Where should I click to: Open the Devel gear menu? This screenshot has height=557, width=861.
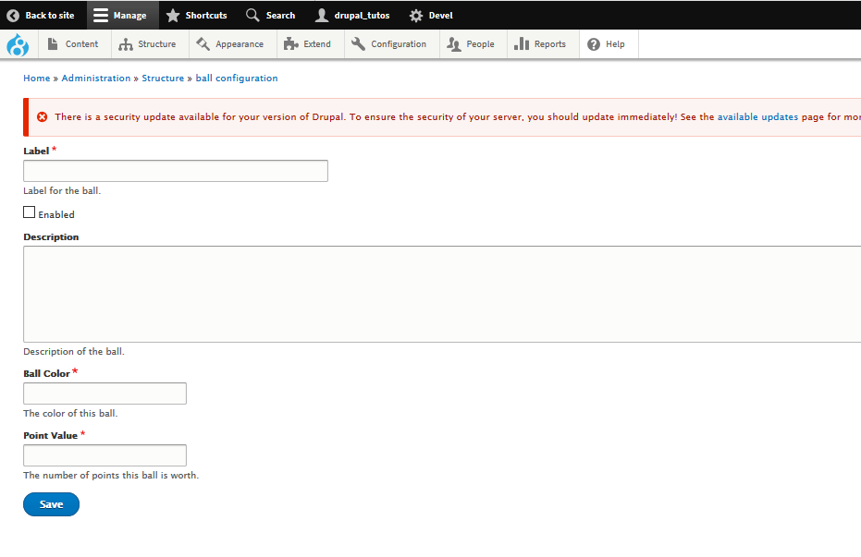(431, 15)
